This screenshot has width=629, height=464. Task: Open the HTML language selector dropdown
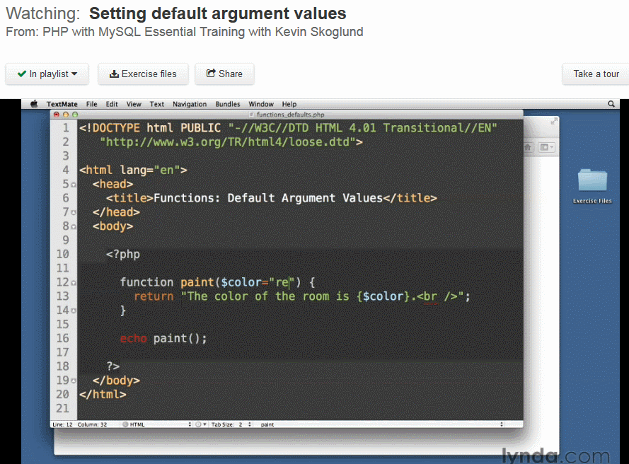(156, 424)
